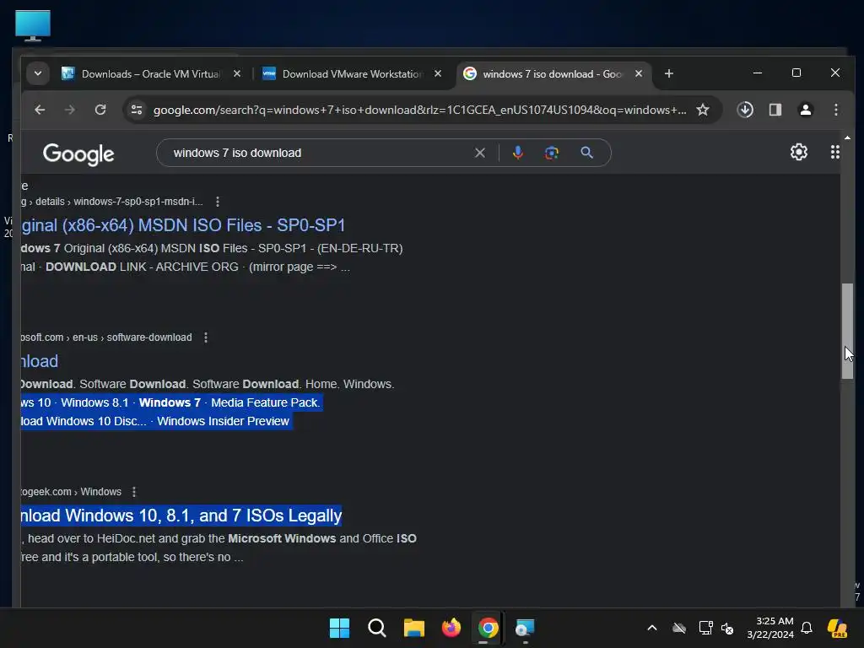The width and height of the screenshot is (864, 648).
Task: Click the page vertical scrollbar thumb
Action: tap(847, 331)
